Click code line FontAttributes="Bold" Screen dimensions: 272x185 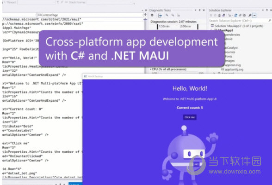coord(18,126)
